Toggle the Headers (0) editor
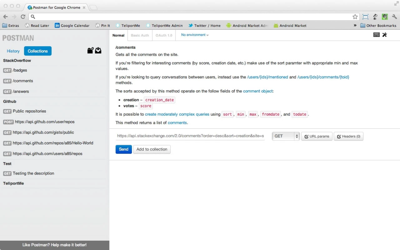 pyautogui.click(x=348, y=136)
